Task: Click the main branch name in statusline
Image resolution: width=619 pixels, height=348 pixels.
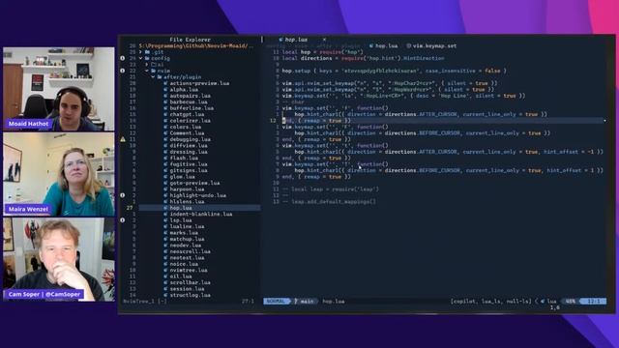Action: pyautogui.click(x=307, y=301)
